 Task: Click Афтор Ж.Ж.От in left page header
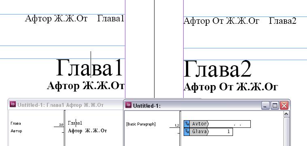(56, 19)
